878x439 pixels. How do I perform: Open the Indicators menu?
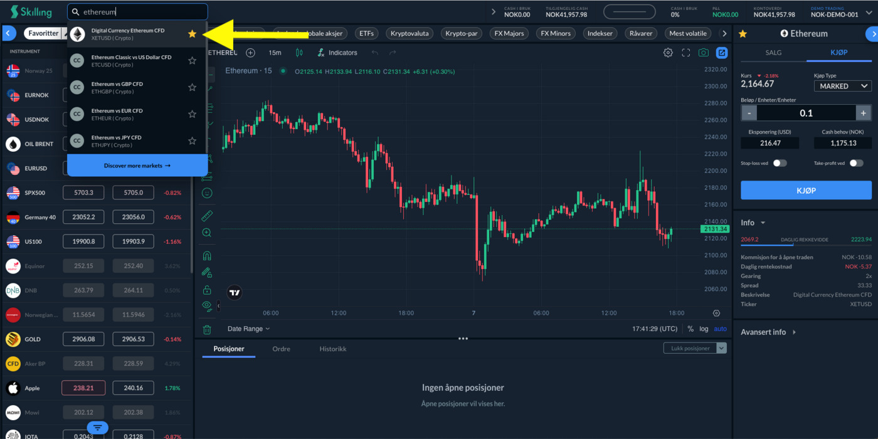(337, 53)
